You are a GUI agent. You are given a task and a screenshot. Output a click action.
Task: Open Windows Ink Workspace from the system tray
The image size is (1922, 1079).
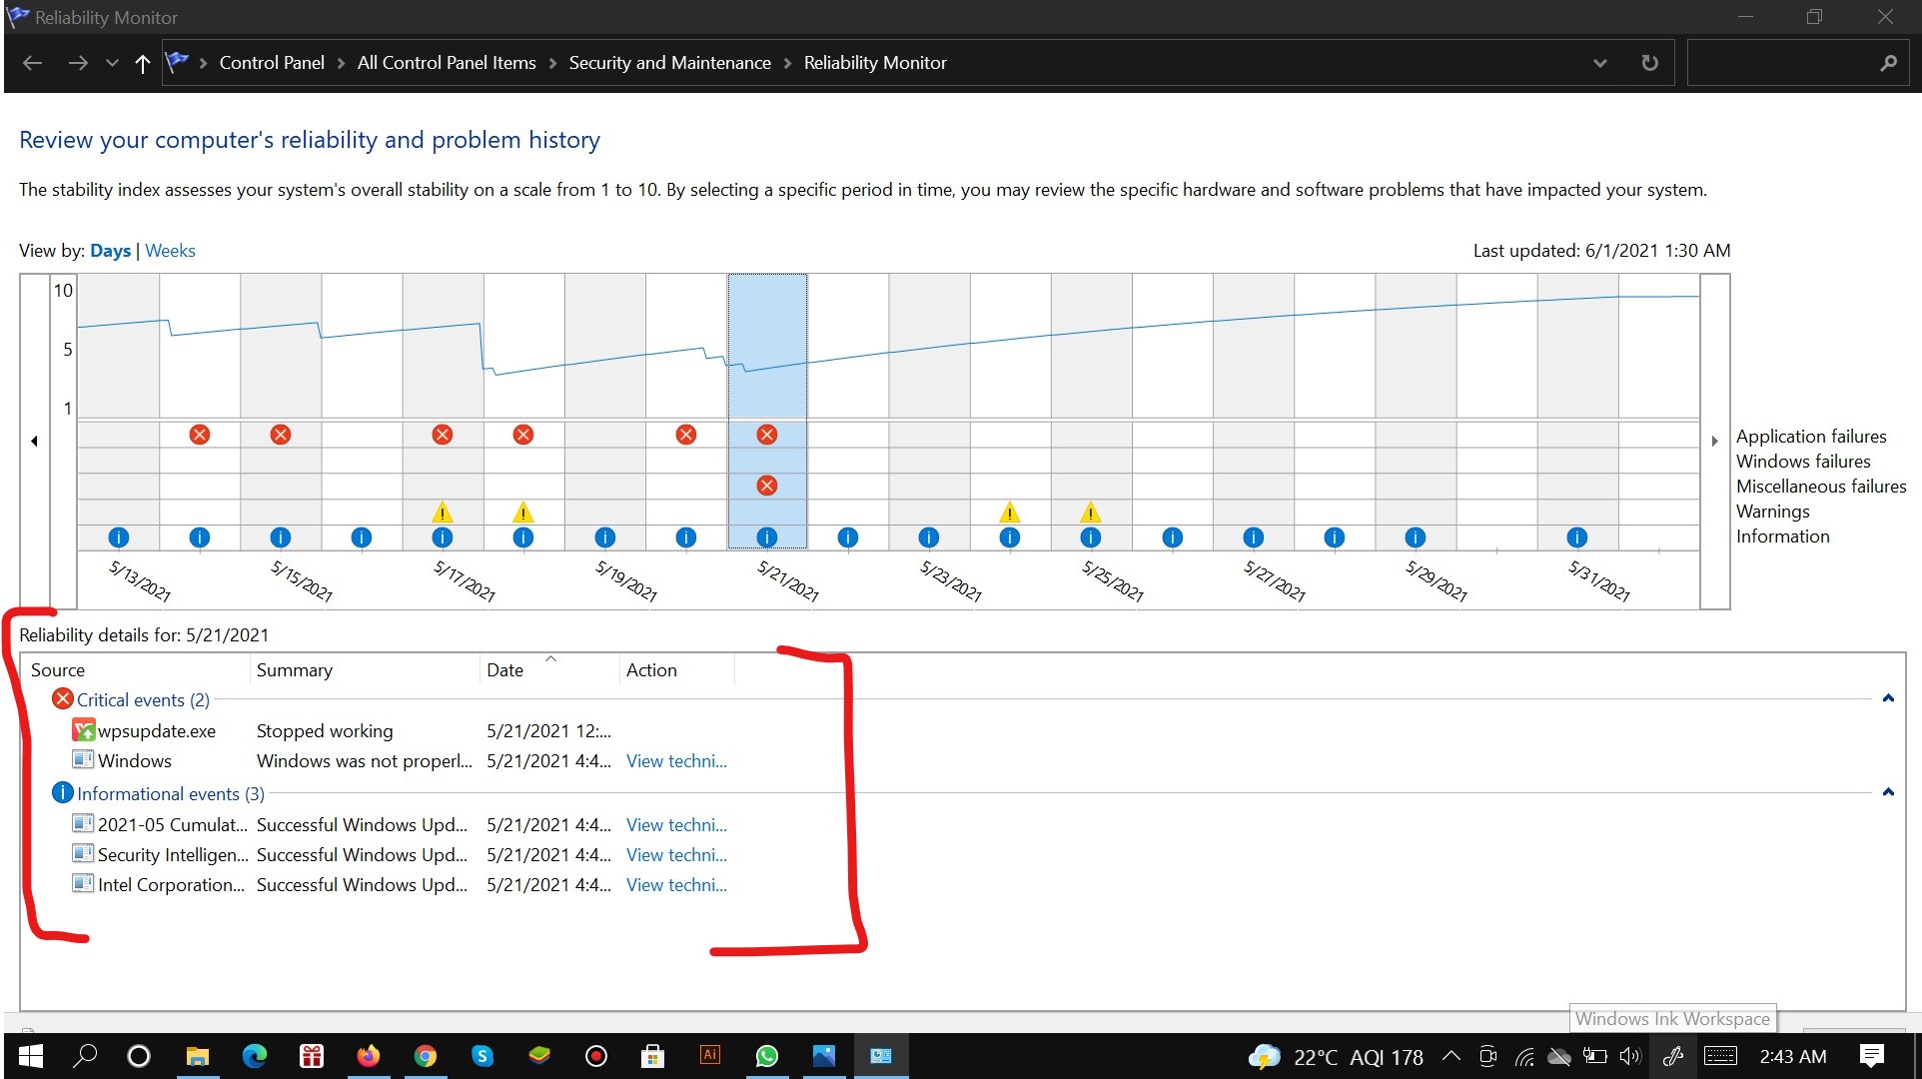[1672, 1056]
